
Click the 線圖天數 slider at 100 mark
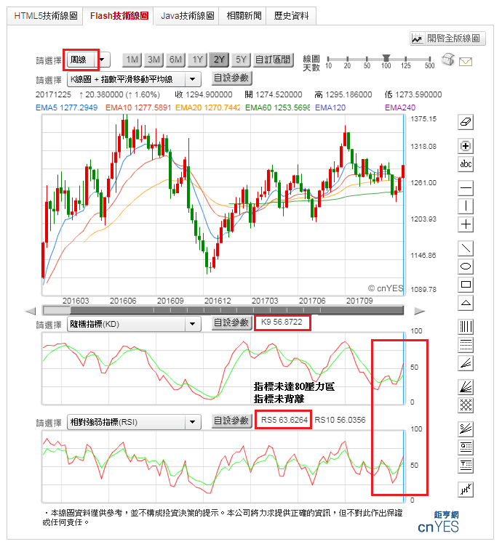(386, 58)
